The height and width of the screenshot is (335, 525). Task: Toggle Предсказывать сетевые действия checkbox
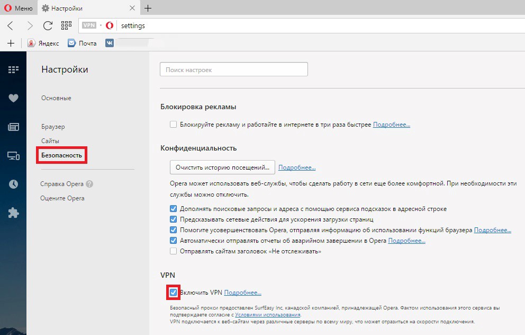point(173,219)
